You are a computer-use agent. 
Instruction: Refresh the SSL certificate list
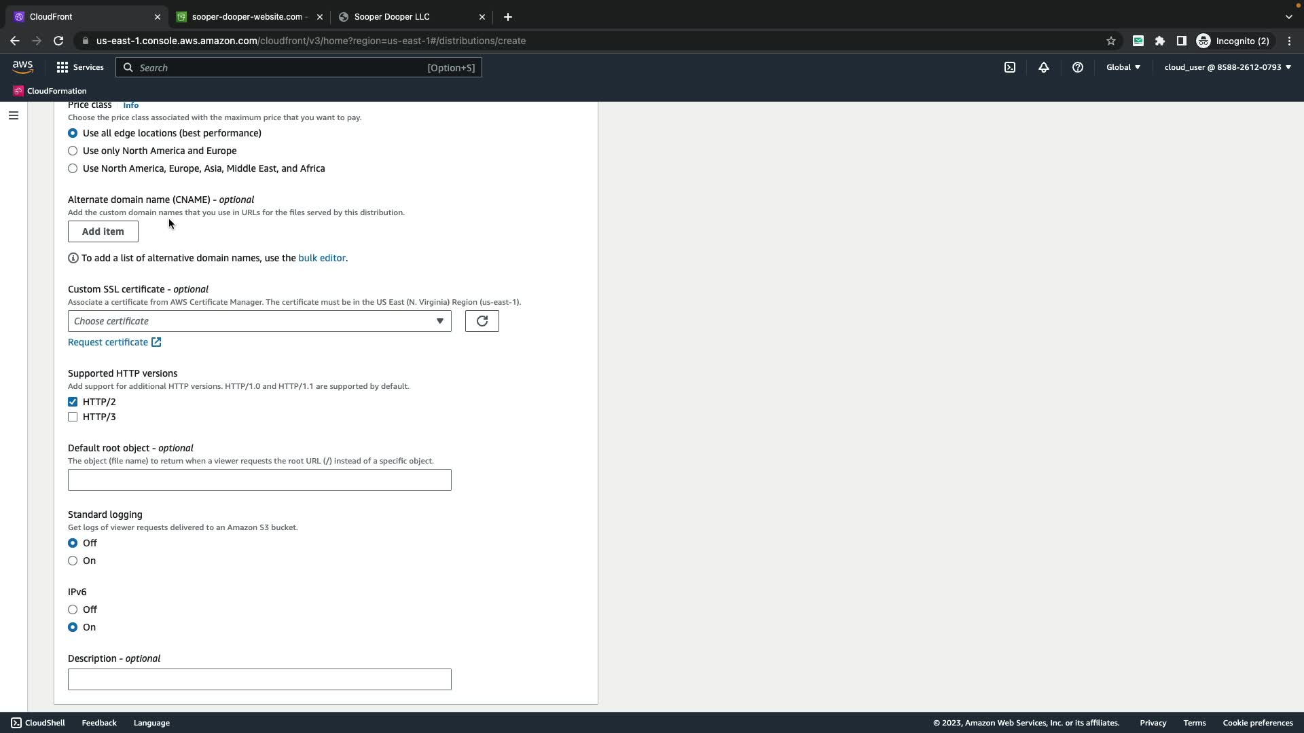click(x=482, y=321)
